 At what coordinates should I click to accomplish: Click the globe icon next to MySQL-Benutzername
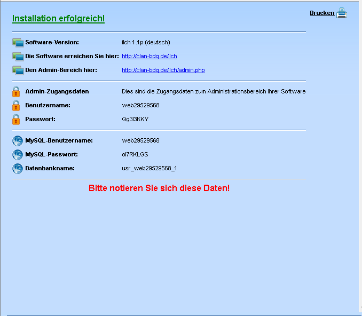click(x=18, y=141)
